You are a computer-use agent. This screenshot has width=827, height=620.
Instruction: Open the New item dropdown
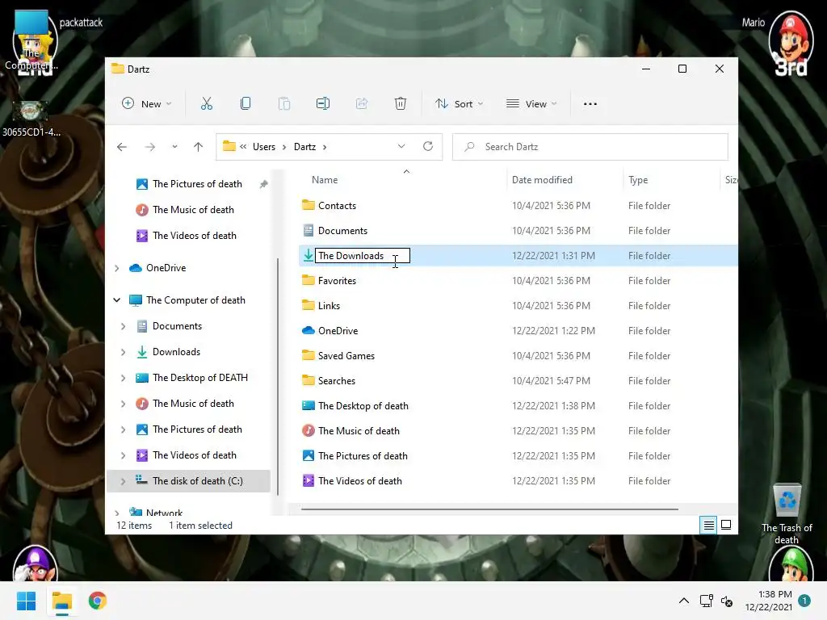[147, 104]
